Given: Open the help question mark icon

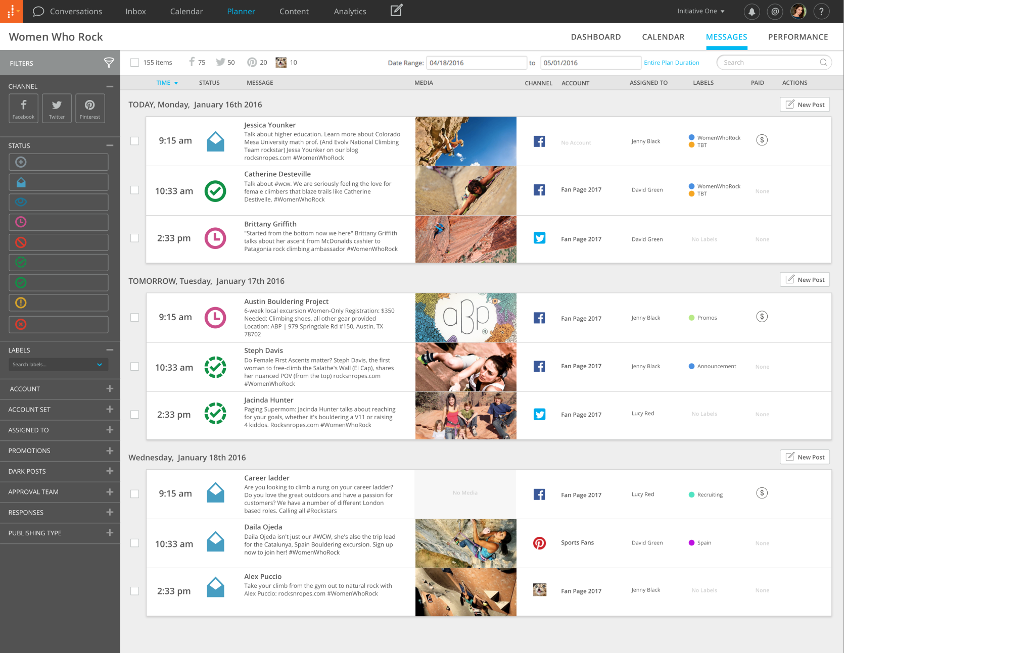Looking at the screenshot, I should coord(821,11).
